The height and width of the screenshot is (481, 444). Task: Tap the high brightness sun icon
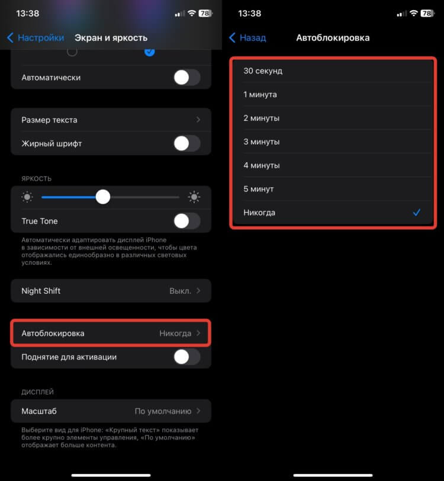coord(194,197)
